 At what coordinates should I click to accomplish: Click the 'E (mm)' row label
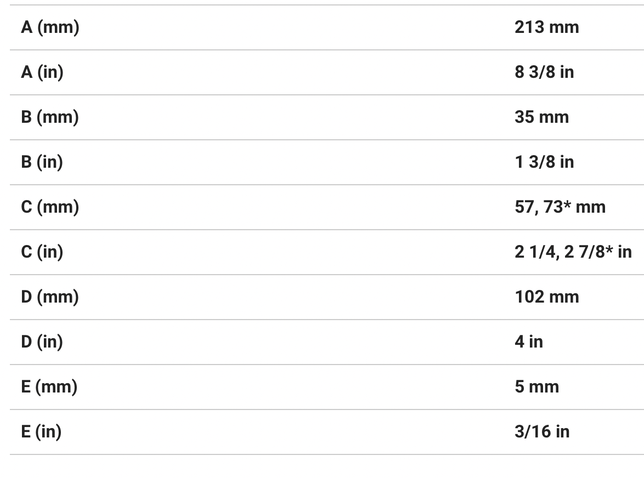49,387
